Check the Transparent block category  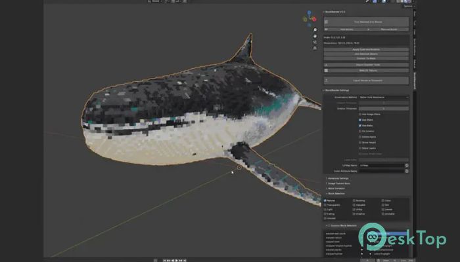point(325,205)
